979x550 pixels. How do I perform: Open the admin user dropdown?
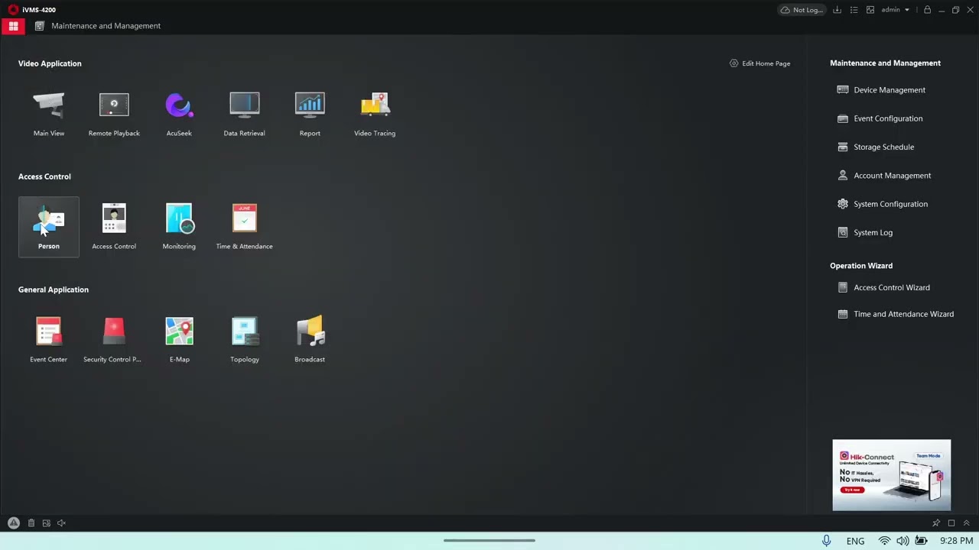(x=895, y=10)
